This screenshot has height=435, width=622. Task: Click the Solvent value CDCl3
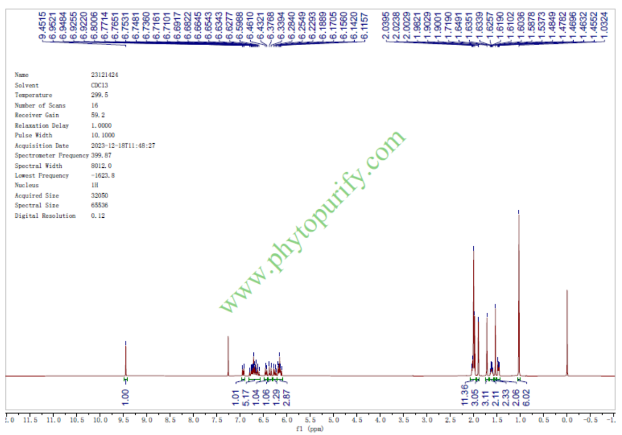point(99,85)
